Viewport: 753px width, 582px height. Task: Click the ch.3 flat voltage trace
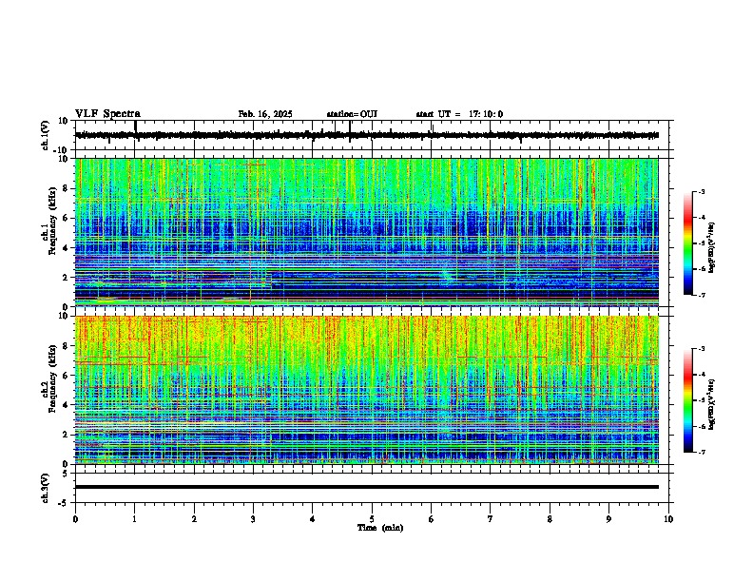(367, 487)
